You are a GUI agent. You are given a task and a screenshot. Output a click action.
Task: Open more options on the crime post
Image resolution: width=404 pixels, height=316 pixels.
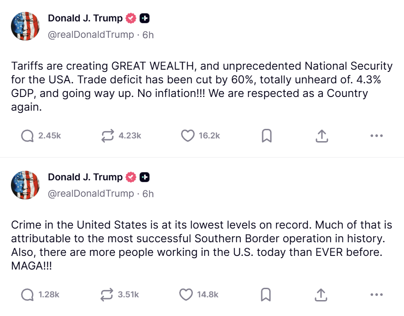[376, 295]
